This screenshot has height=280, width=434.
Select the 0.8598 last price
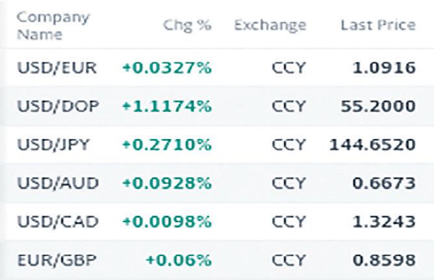coord(382,260)
